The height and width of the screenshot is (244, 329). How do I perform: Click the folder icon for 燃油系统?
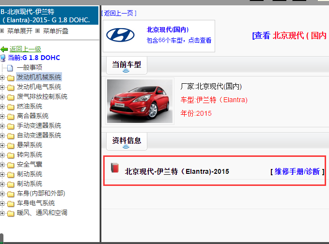tap(11, 107)
